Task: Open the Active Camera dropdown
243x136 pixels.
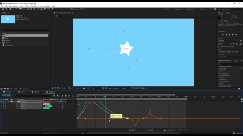Action: (114, 88)
